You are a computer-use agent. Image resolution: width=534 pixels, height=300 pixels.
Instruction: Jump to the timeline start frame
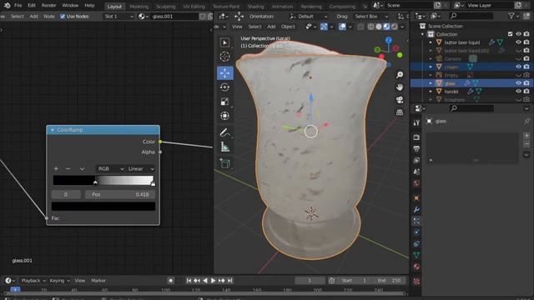tap(189, 281)
